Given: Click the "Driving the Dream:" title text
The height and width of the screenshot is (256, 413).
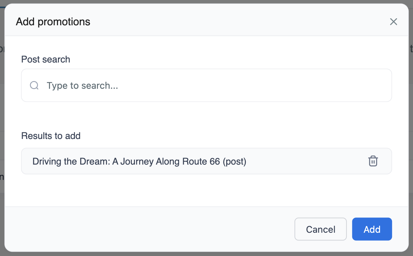Looking at the screenshot, I should tap(71, 162).
